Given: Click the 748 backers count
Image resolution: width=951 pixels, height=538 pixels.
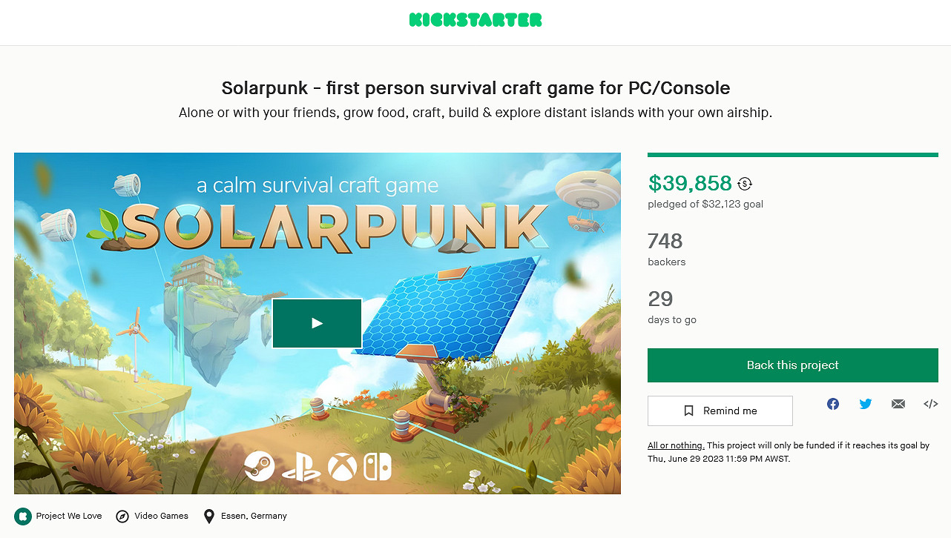Looking at the screenshot, I should 665,241.
